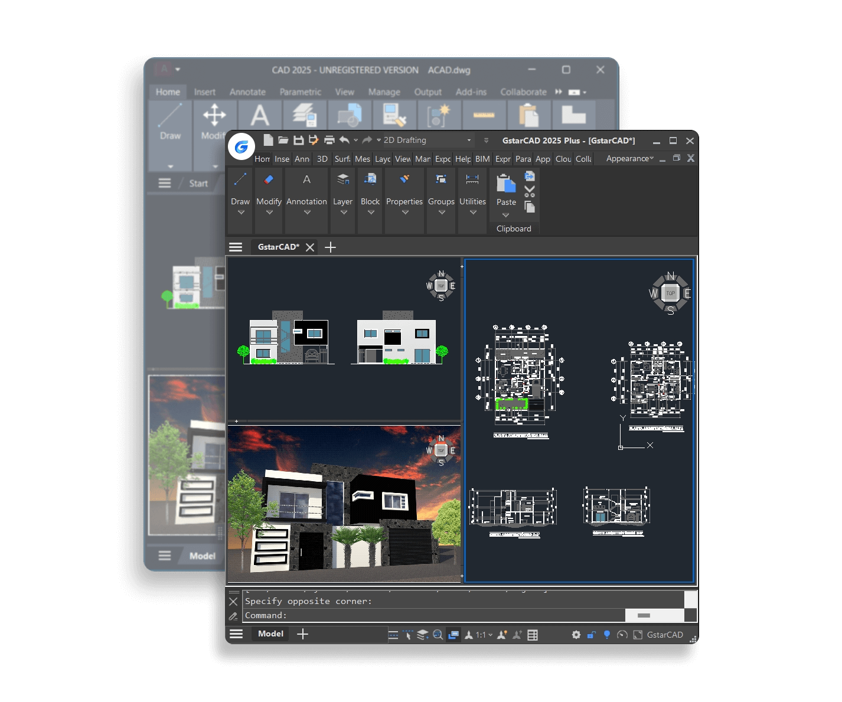Click the Layer stack icon in ribbon
The height and width of the screenshot is (702, 842).
pyautogui.click(x=343, y=179)
